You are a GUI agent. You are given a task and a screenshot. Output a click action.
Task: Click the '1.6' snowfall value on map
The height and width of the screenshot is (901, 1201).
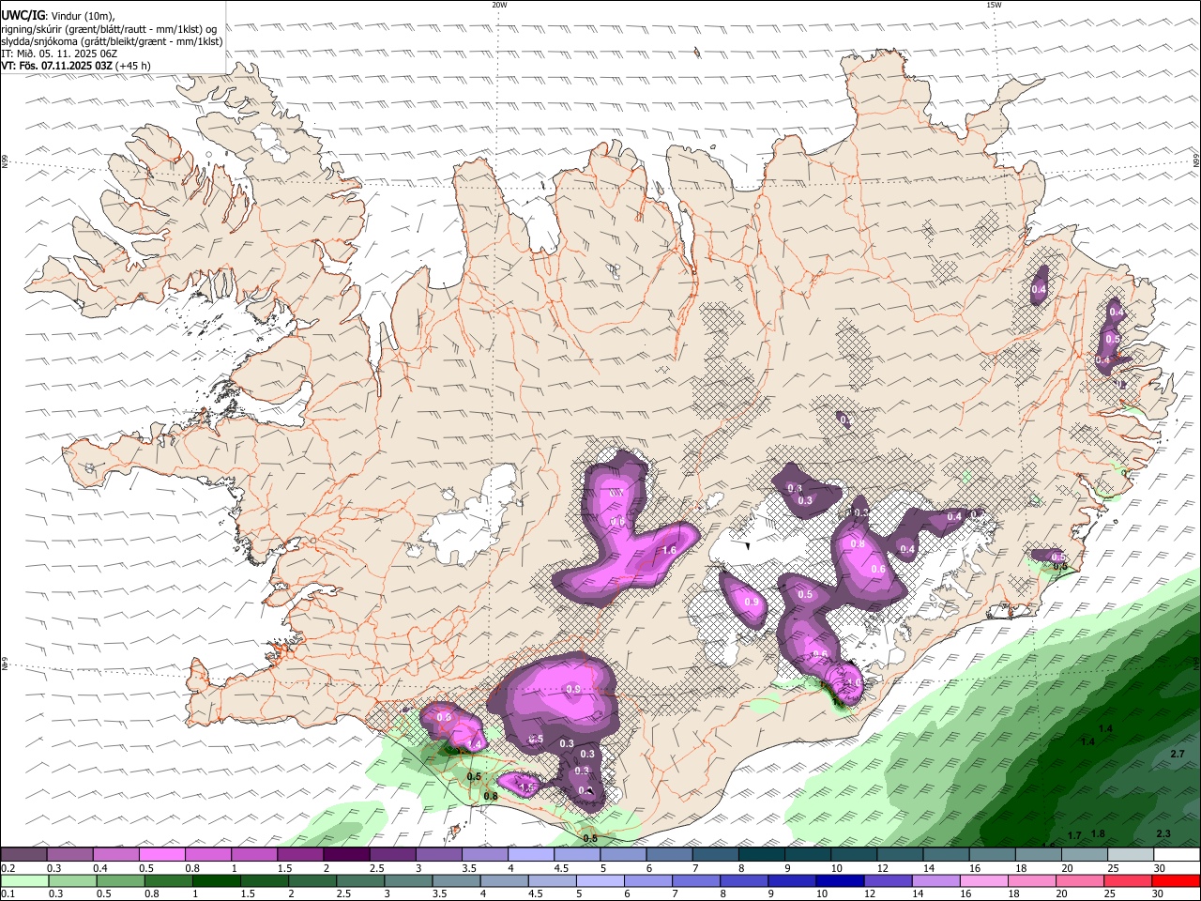pos(669,551)
